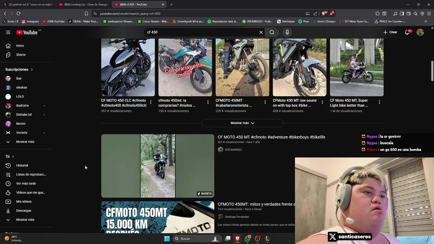
Task: Toggle the browser sidebar panel icon
Action: (x=402, y=14)
